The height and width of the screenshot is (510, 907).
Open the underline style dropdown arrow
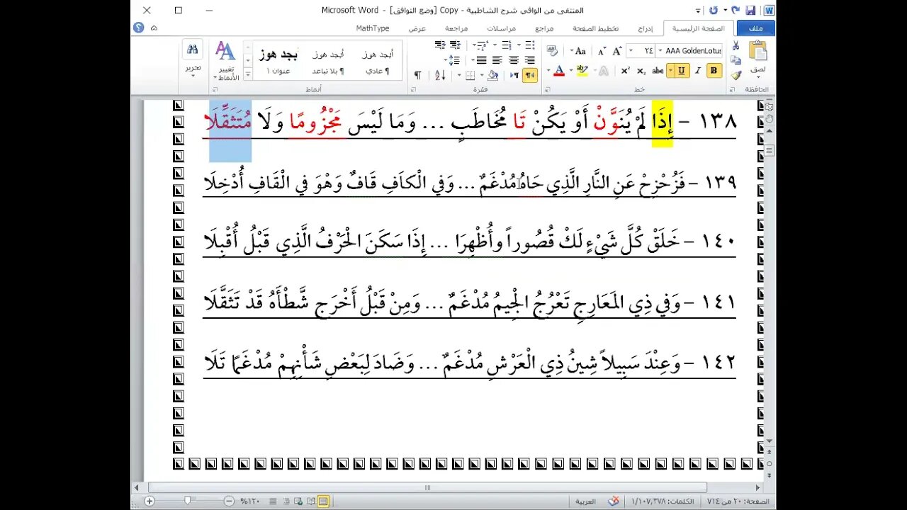[x=670, y=70]
